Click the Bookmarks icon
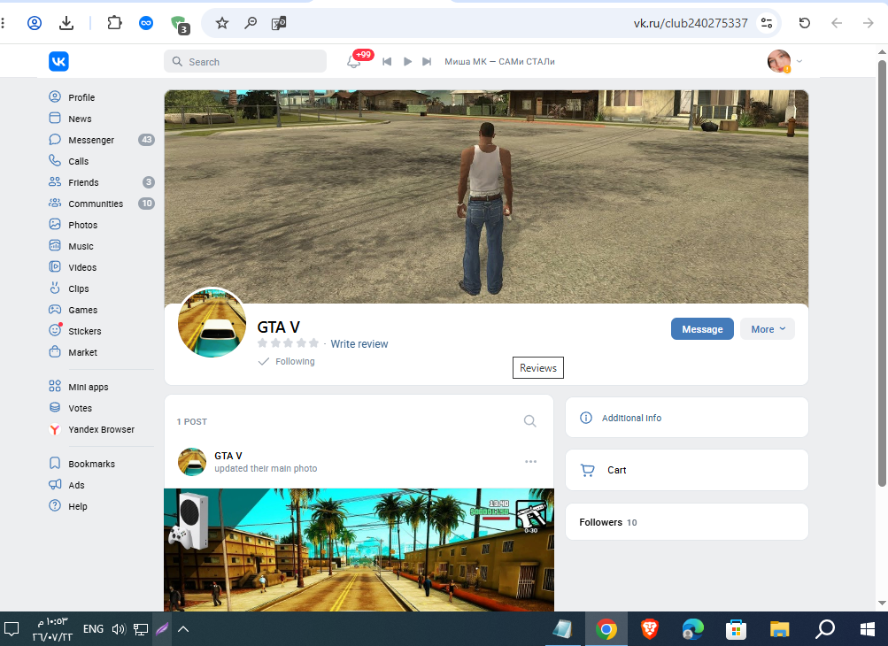 pos(55,463)
